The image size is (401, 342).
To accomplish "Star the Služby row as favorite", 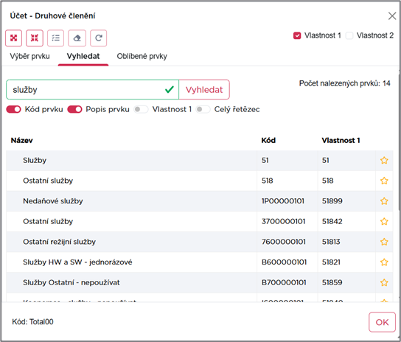I will (384, 161).
